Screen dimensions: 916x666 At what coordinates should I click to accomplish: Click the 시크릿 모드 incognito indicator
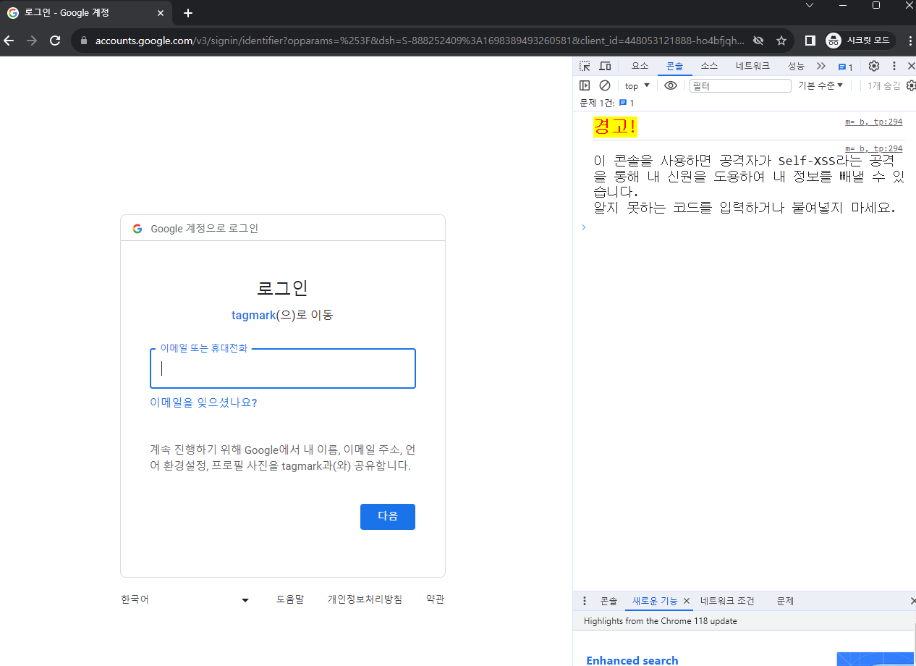click(860, 41)
